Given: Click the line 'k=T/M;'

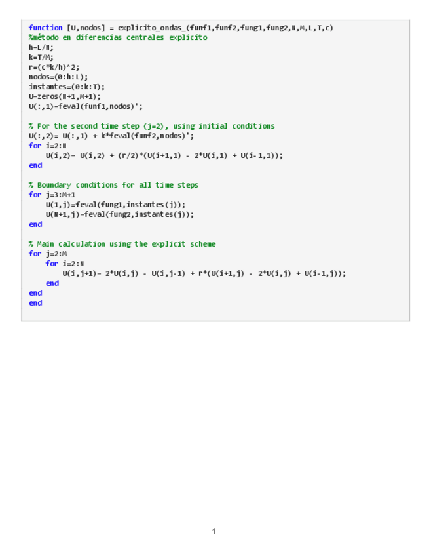Looking at the screenshot, I should coord(41,57).
